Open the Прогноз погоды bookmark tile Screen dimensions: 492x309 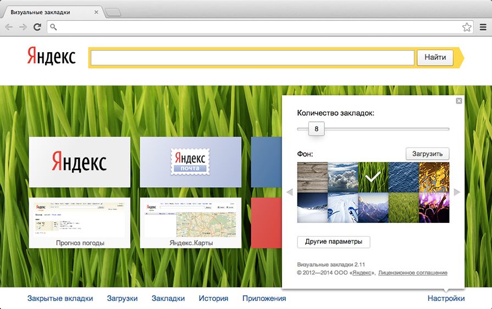point(80,223)
